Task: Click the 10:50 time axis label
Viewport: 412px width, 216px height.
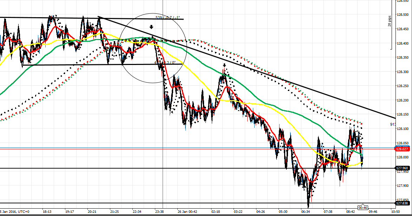Action: [395, 211]
